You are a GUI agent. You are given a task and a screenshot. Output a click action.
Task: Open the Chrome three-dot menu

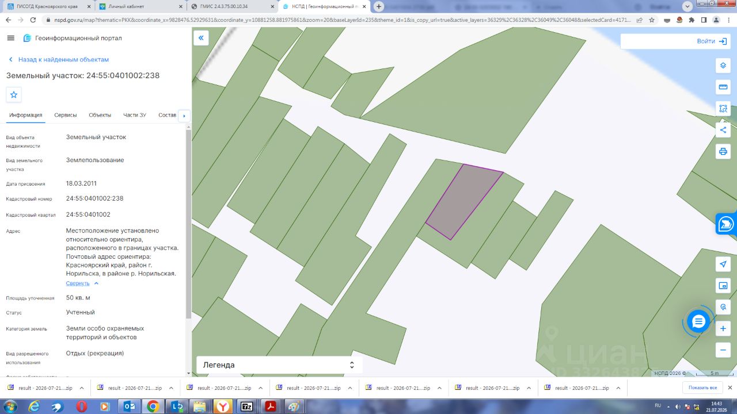tap(728, 20)
